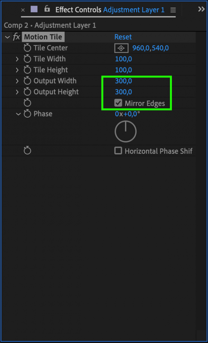
Task: Click the Adjustment Layer 1 panel tab
Action: click(x=134, y=10)
